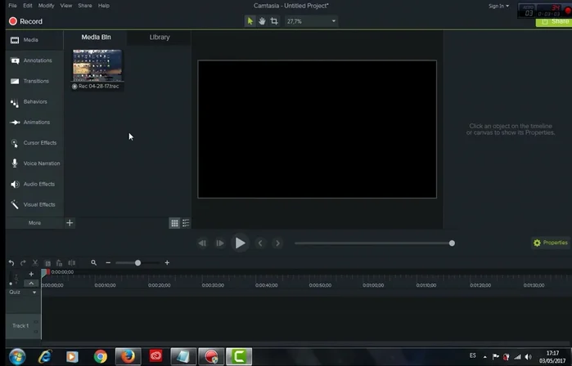Click the add media plus icon beside More
572x366 pixels.
click(x=70, y=222)
